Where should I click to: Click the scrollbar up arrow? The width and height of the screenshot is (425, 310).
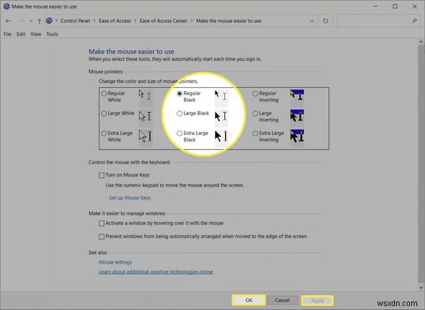421,42
